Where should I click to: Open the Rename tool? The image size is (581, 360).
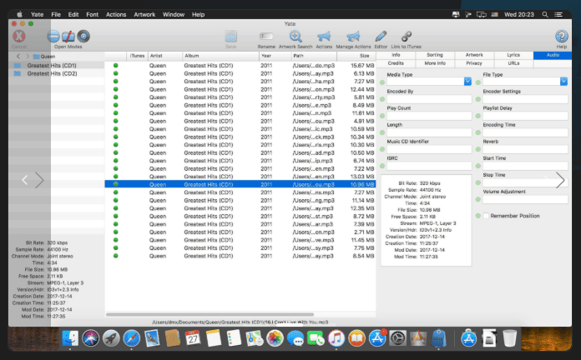pos(266,37)
